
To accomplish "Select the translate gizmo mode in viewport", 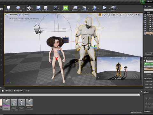I will pos(100,15).
